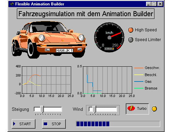Click the blue square icon on STOP
Viewport: 172px width, 132px height.
46,124
